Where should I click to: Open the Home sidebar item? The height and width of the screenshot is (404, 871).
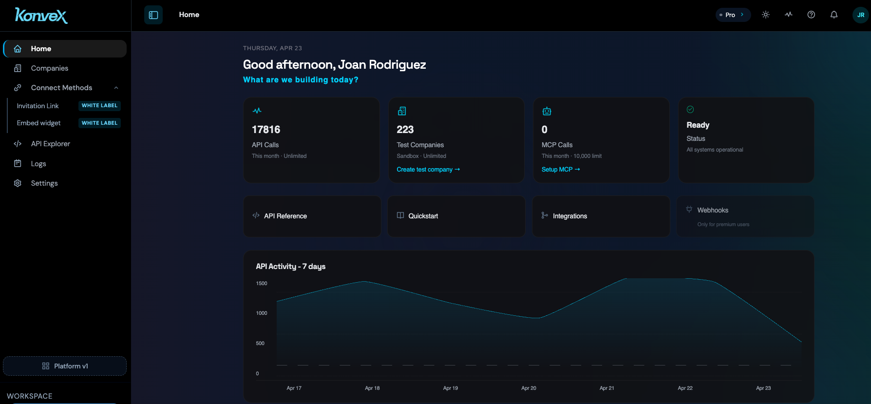coord(65,49)
